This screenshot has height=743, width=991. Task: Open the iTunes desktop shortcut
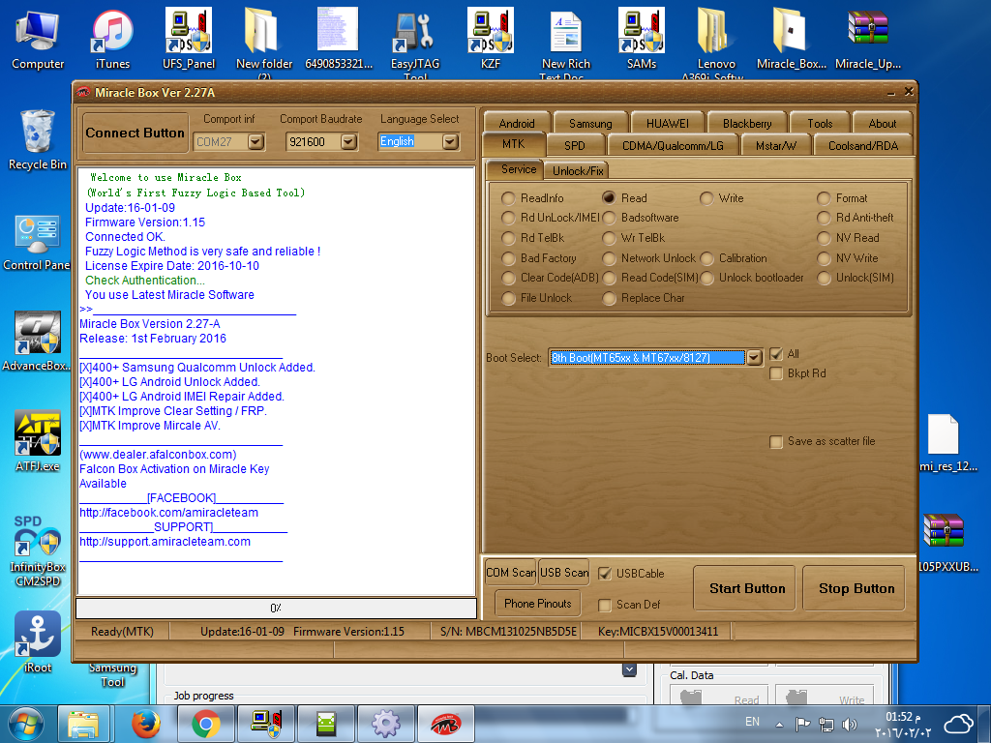tap(112, 39)
